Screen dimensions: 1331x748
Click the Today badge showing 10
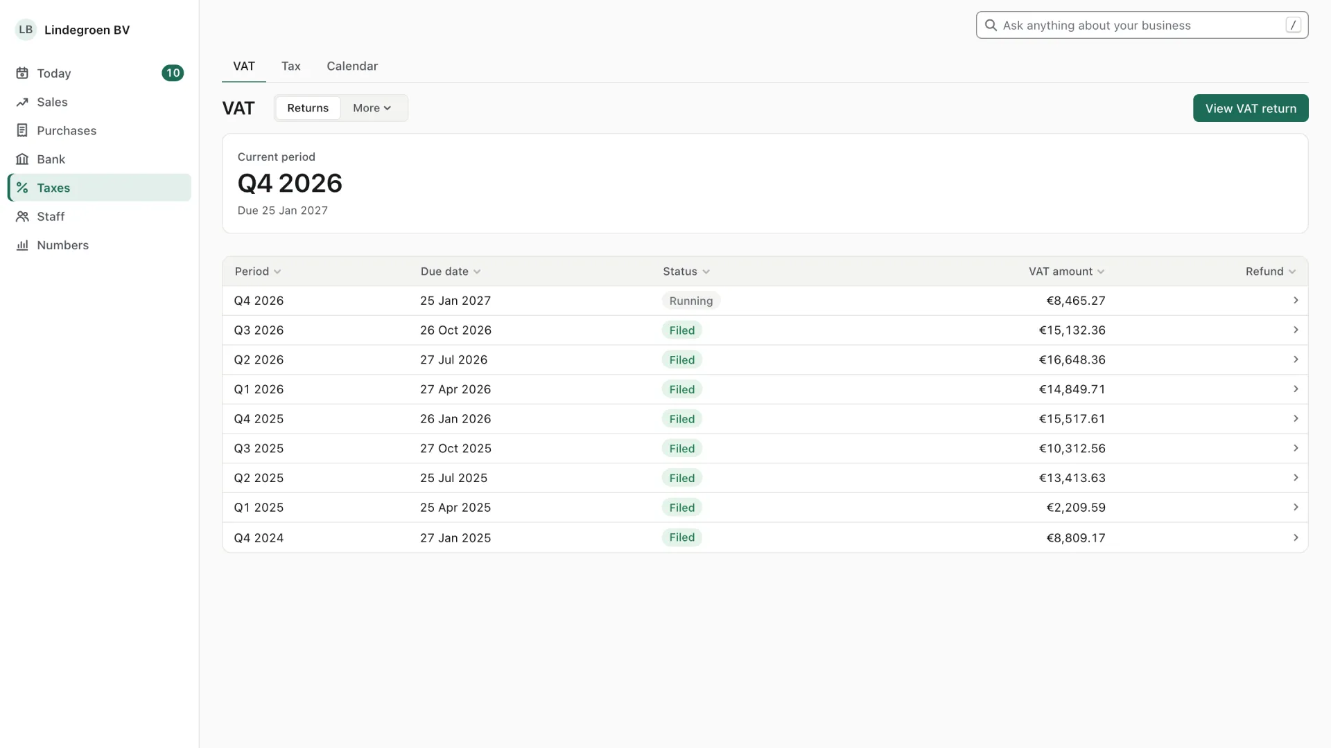(173, 73)
